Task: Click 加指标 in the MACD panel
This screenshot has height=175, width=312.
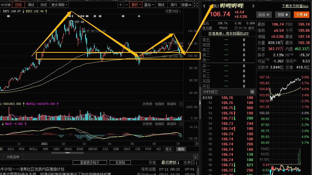Action: point(159,124)
